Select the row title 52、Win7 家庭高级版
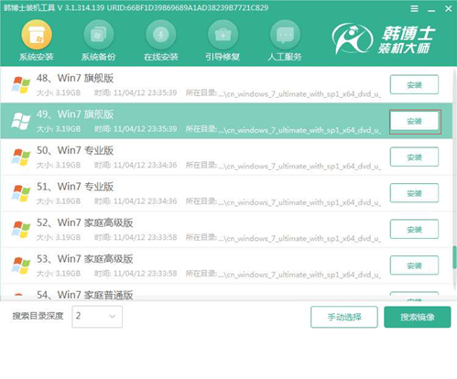457x379 pixels. click(85, 222)
